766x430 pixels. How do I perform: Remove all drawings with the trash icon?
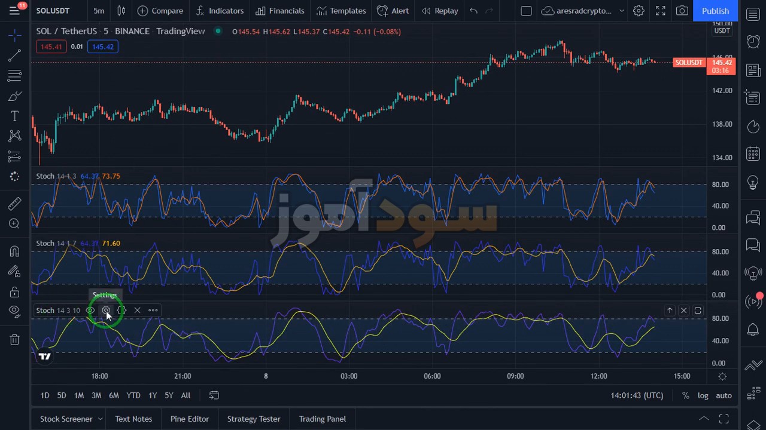14,340
